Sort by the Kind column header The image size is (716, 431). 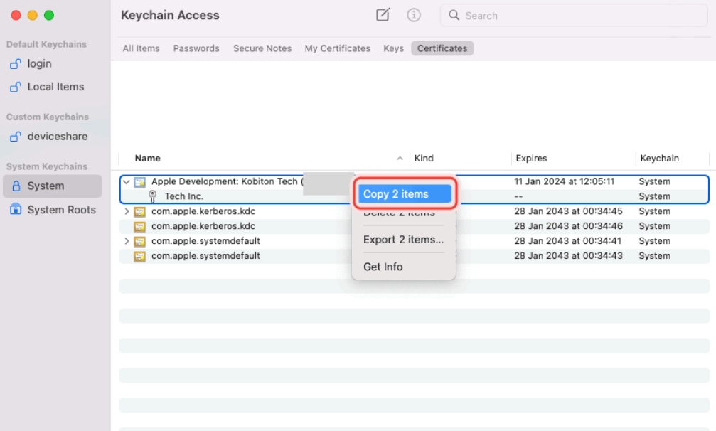(x=424, y=159)
